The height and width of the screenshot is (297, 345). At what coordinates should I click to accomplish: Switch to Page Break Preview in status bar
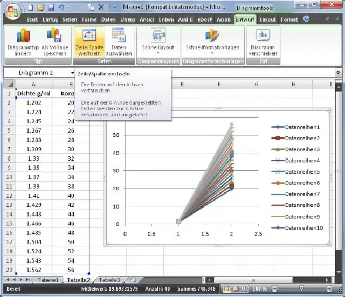245,289
